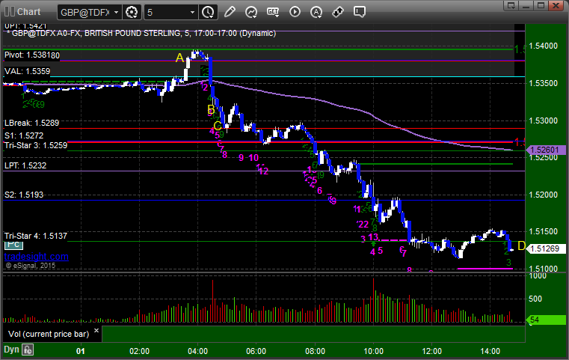Click the 500 volume axis label

[535, 299]
